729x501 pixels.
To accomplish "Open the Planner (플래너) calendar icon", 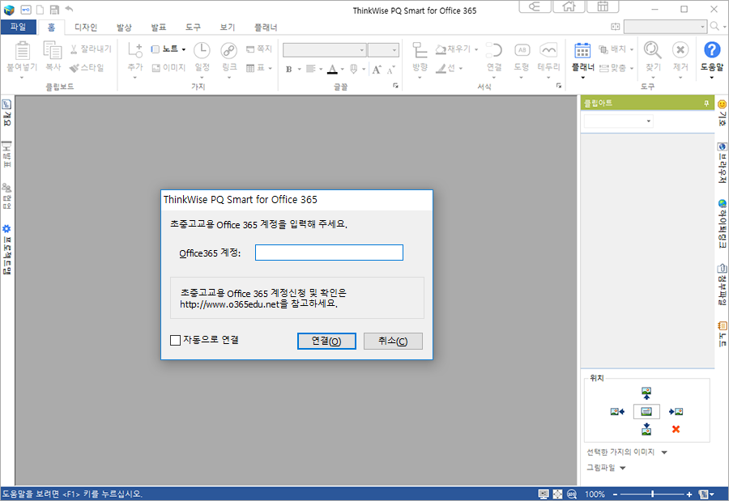I will click(x=582, y=50).
